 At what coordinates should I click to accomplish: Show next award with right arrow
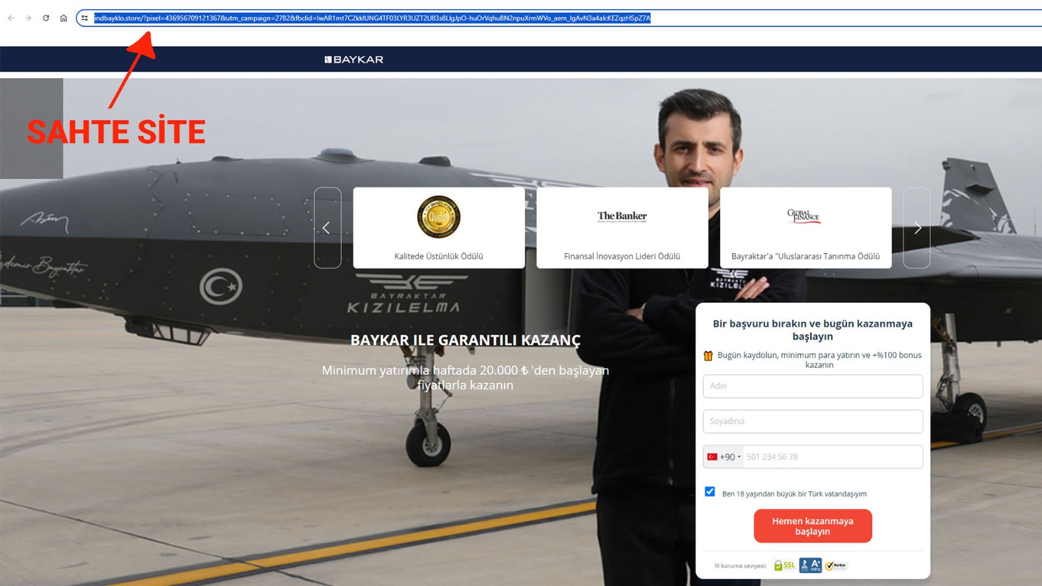coord(917,228)
